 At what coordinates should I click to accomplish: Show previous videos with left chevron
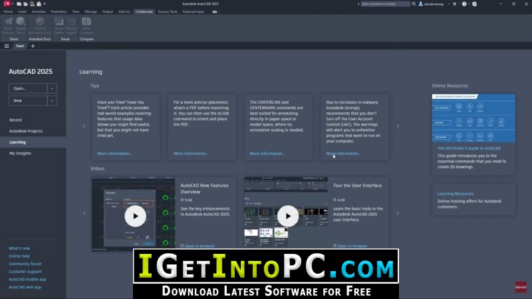point(84,213)
